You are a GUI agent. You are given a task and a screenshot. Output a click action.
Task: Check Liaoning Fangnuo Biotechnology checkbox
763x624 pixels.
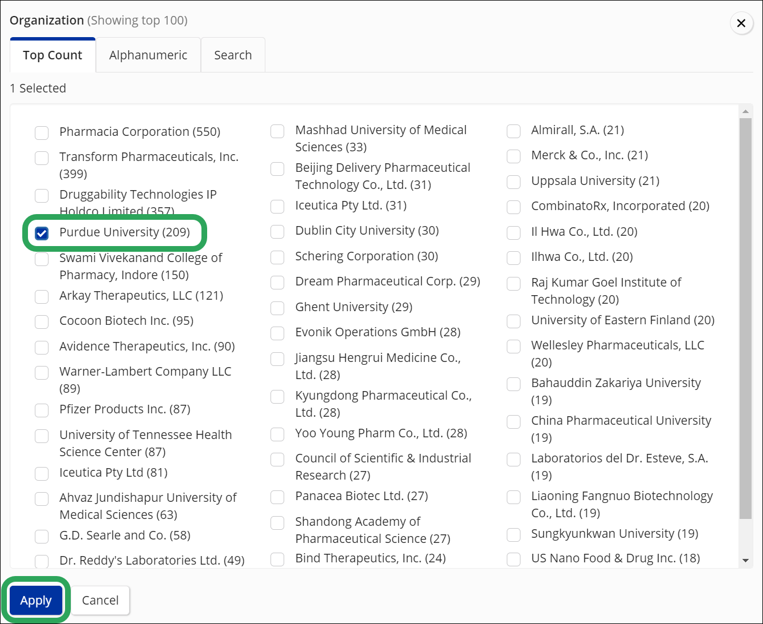[514, 497]
